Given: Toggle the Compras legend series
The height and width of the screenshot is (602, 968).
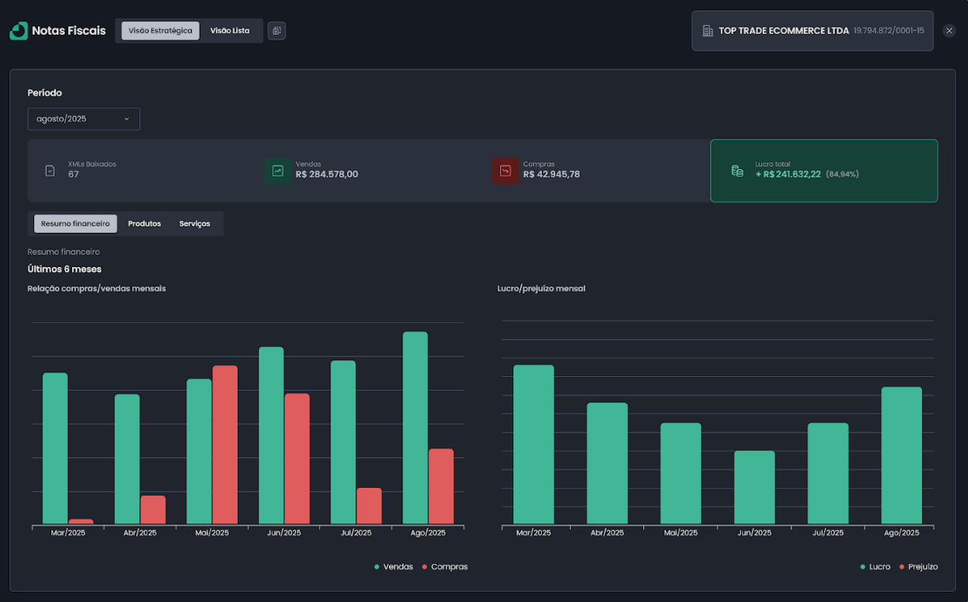Looking at the screenshot, I should click(x=444, y=567).
